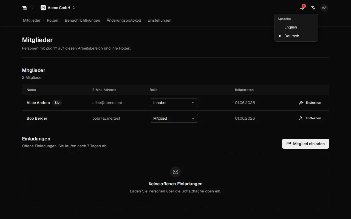Select Deutsch in the Sprache menu
Image resolution: width=351 pixels, height=219 pixels.
pos(296,36)
